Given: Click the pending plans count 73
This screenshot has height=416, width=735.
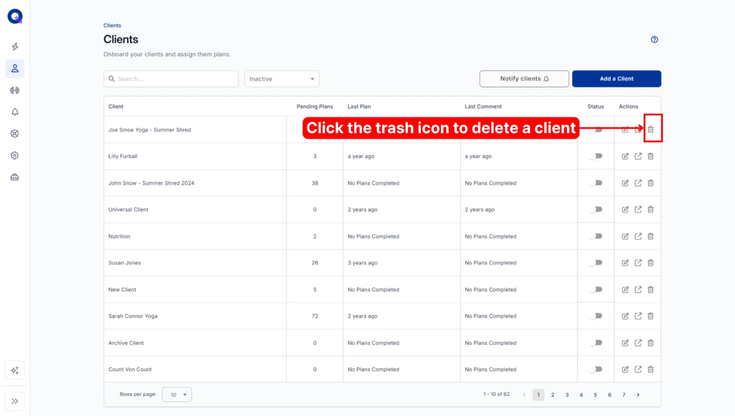Looking at the screenshot, I should pyautogui.click(x=315, y=316).
